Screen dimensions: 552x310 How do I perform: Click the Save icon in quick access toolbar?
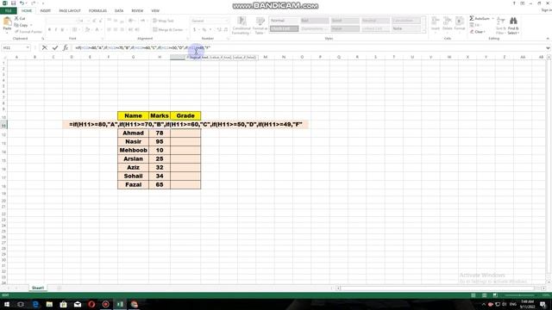click(x=14, y=3)
